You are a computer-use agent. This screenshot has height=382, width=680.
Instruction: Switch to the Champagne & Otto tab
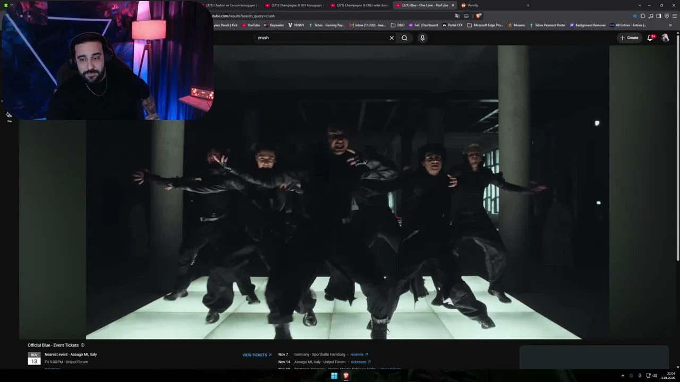click(x=359, y=5)
